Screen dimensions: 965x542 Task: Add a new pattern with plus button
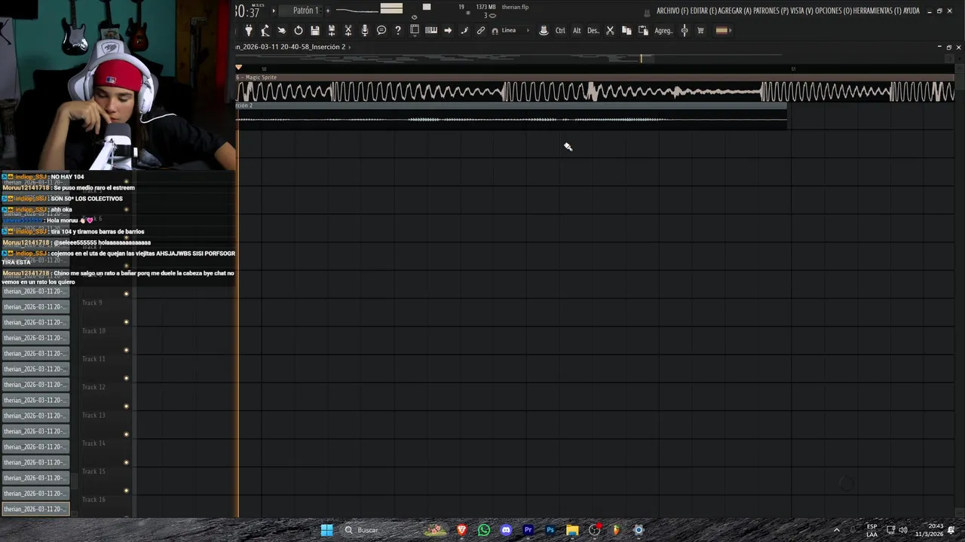(x=328, y=11)
